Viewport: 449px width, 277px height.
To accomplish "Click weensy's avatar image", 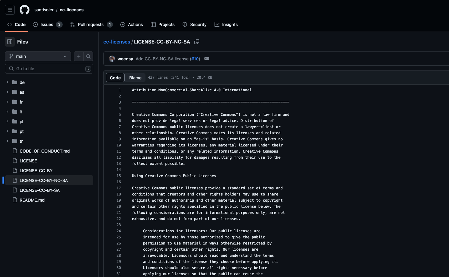I will pyautogui.click(x=112, y=59).
